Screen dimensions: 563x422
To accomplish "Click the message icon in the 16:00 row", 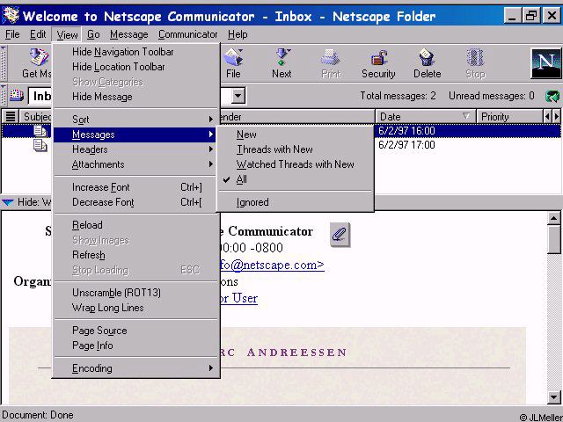I will [40, 131].
